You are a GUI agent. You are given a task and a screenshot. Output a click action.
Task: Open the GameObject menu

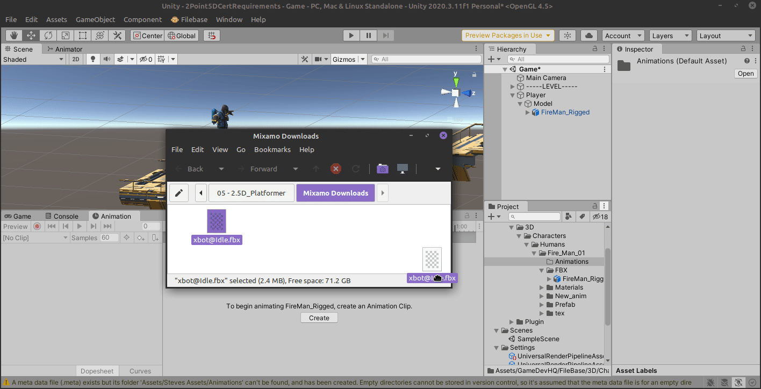tap(95, 19)
